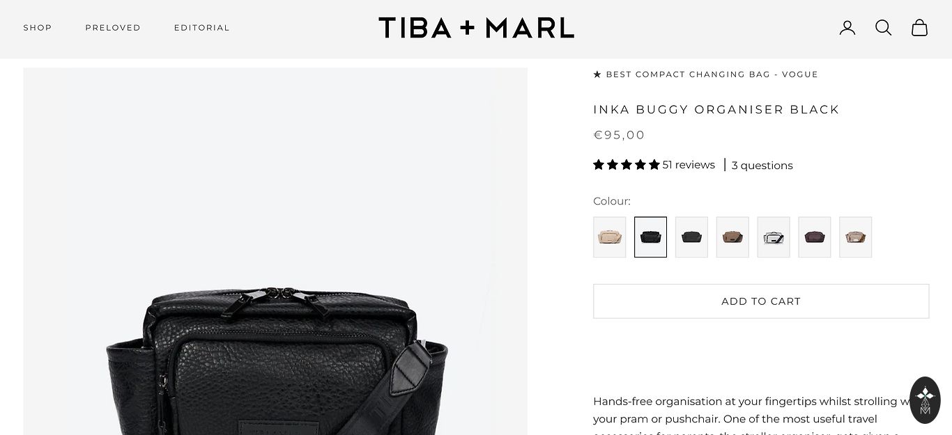This screenshot has height=435, width=952.
Task: Open the shopping bag cart icon
Action: point(920,28)
